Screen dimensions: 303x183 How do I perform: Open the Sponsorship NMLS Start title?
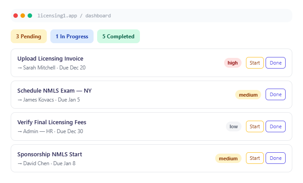click(49, 154)
